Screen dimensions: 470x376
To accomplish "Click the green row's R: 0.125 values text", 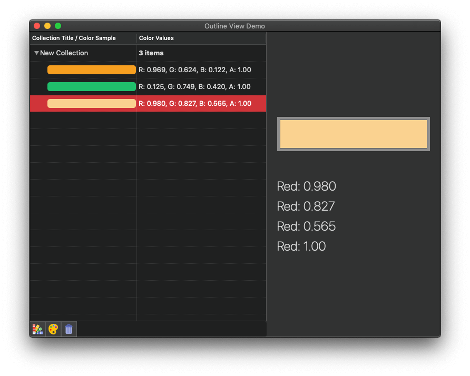I will click(194, 87).
